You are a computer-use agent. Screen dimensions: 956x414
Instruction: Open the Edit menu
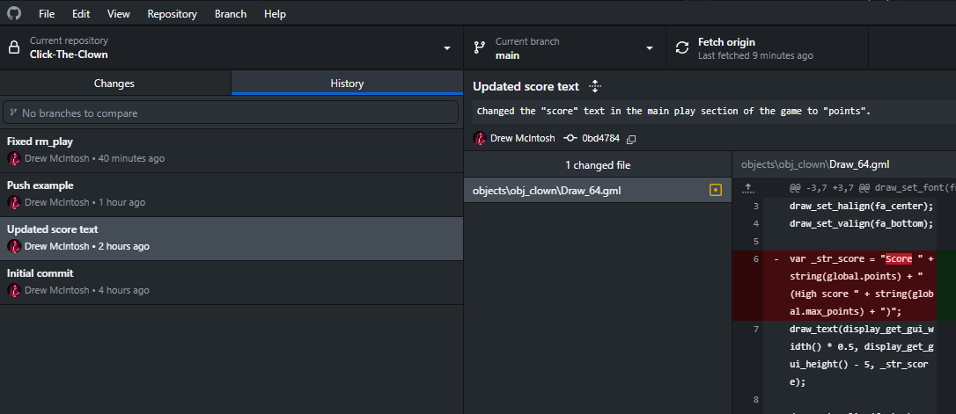80,13
